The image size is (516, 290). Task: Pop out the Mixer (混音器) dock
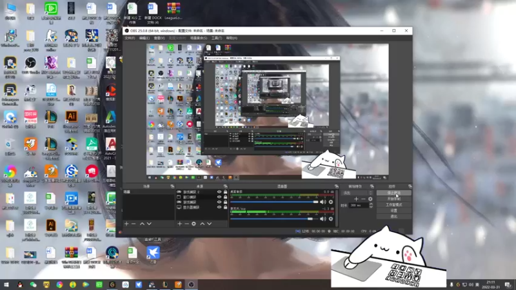(336, 186)
